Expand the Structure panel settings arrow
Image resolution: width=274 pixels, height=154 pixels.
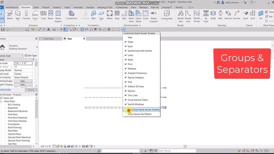pyautogui.click(x=61, y=26)
